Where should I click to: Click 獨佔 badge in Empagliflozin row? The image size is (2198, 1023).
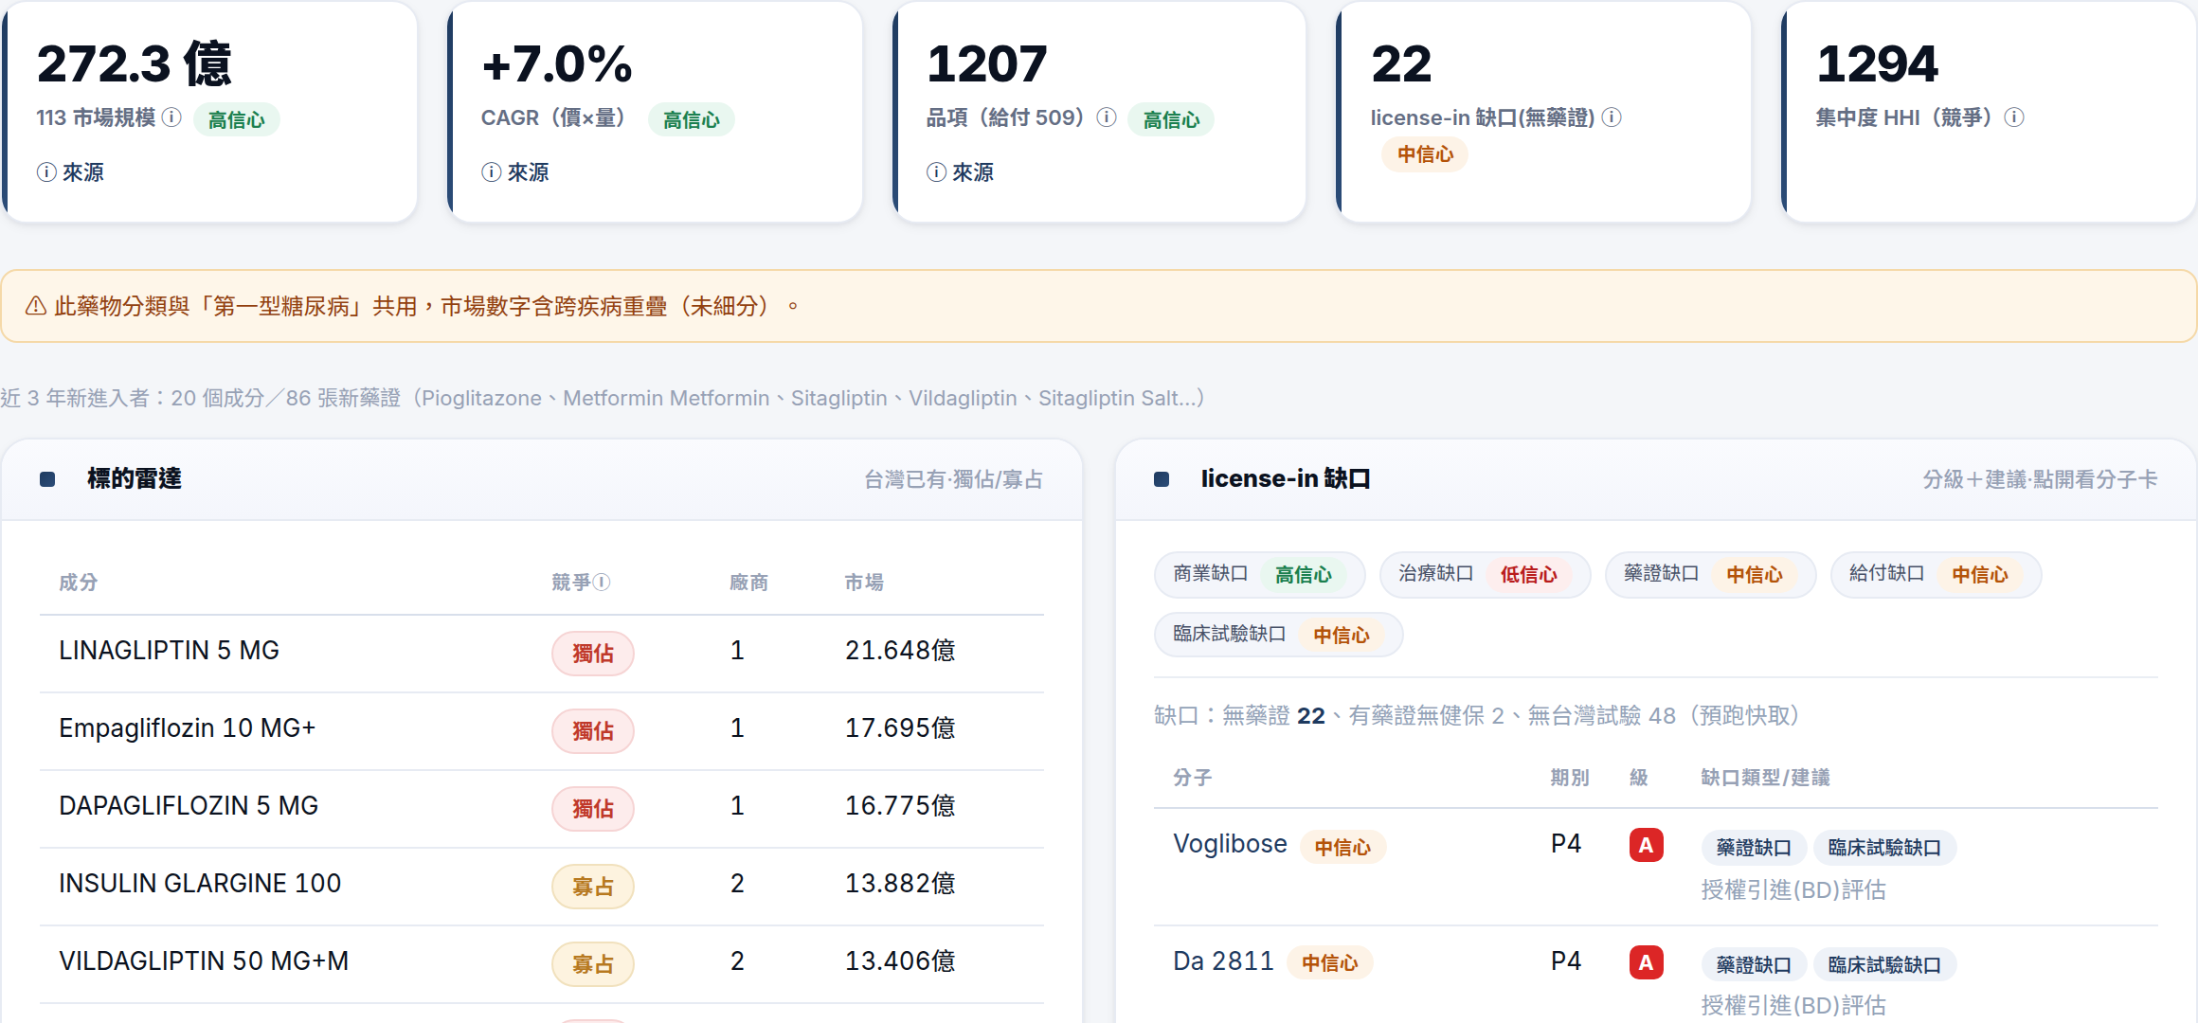593,731
